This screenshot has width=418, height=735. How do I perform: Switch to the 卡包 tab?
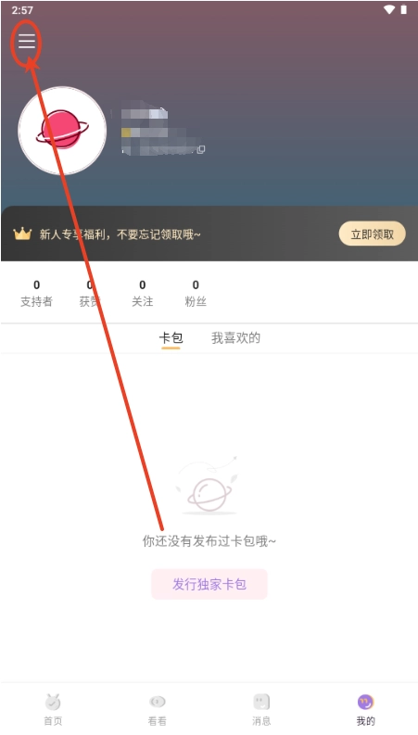[171, 338]
